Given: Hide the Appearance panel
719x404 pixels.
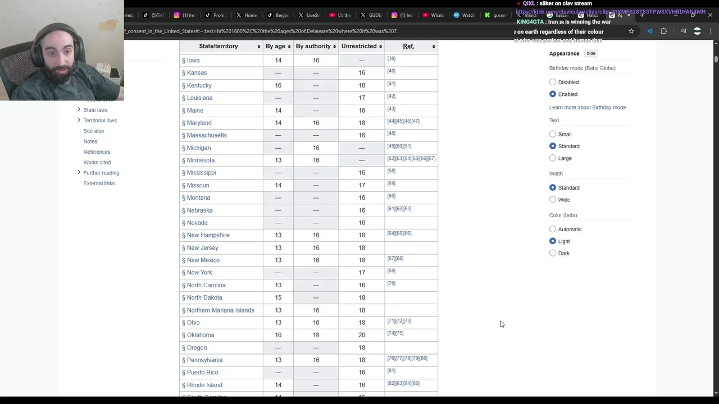Looking at the screenshot, I should coord(591,53).
